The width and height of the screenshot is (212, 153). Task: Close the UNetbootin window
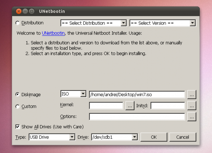19,11
